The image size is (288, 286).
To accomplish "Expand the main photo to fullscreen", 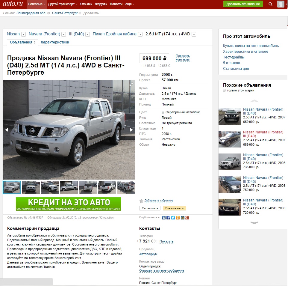I will coord(131,84).
